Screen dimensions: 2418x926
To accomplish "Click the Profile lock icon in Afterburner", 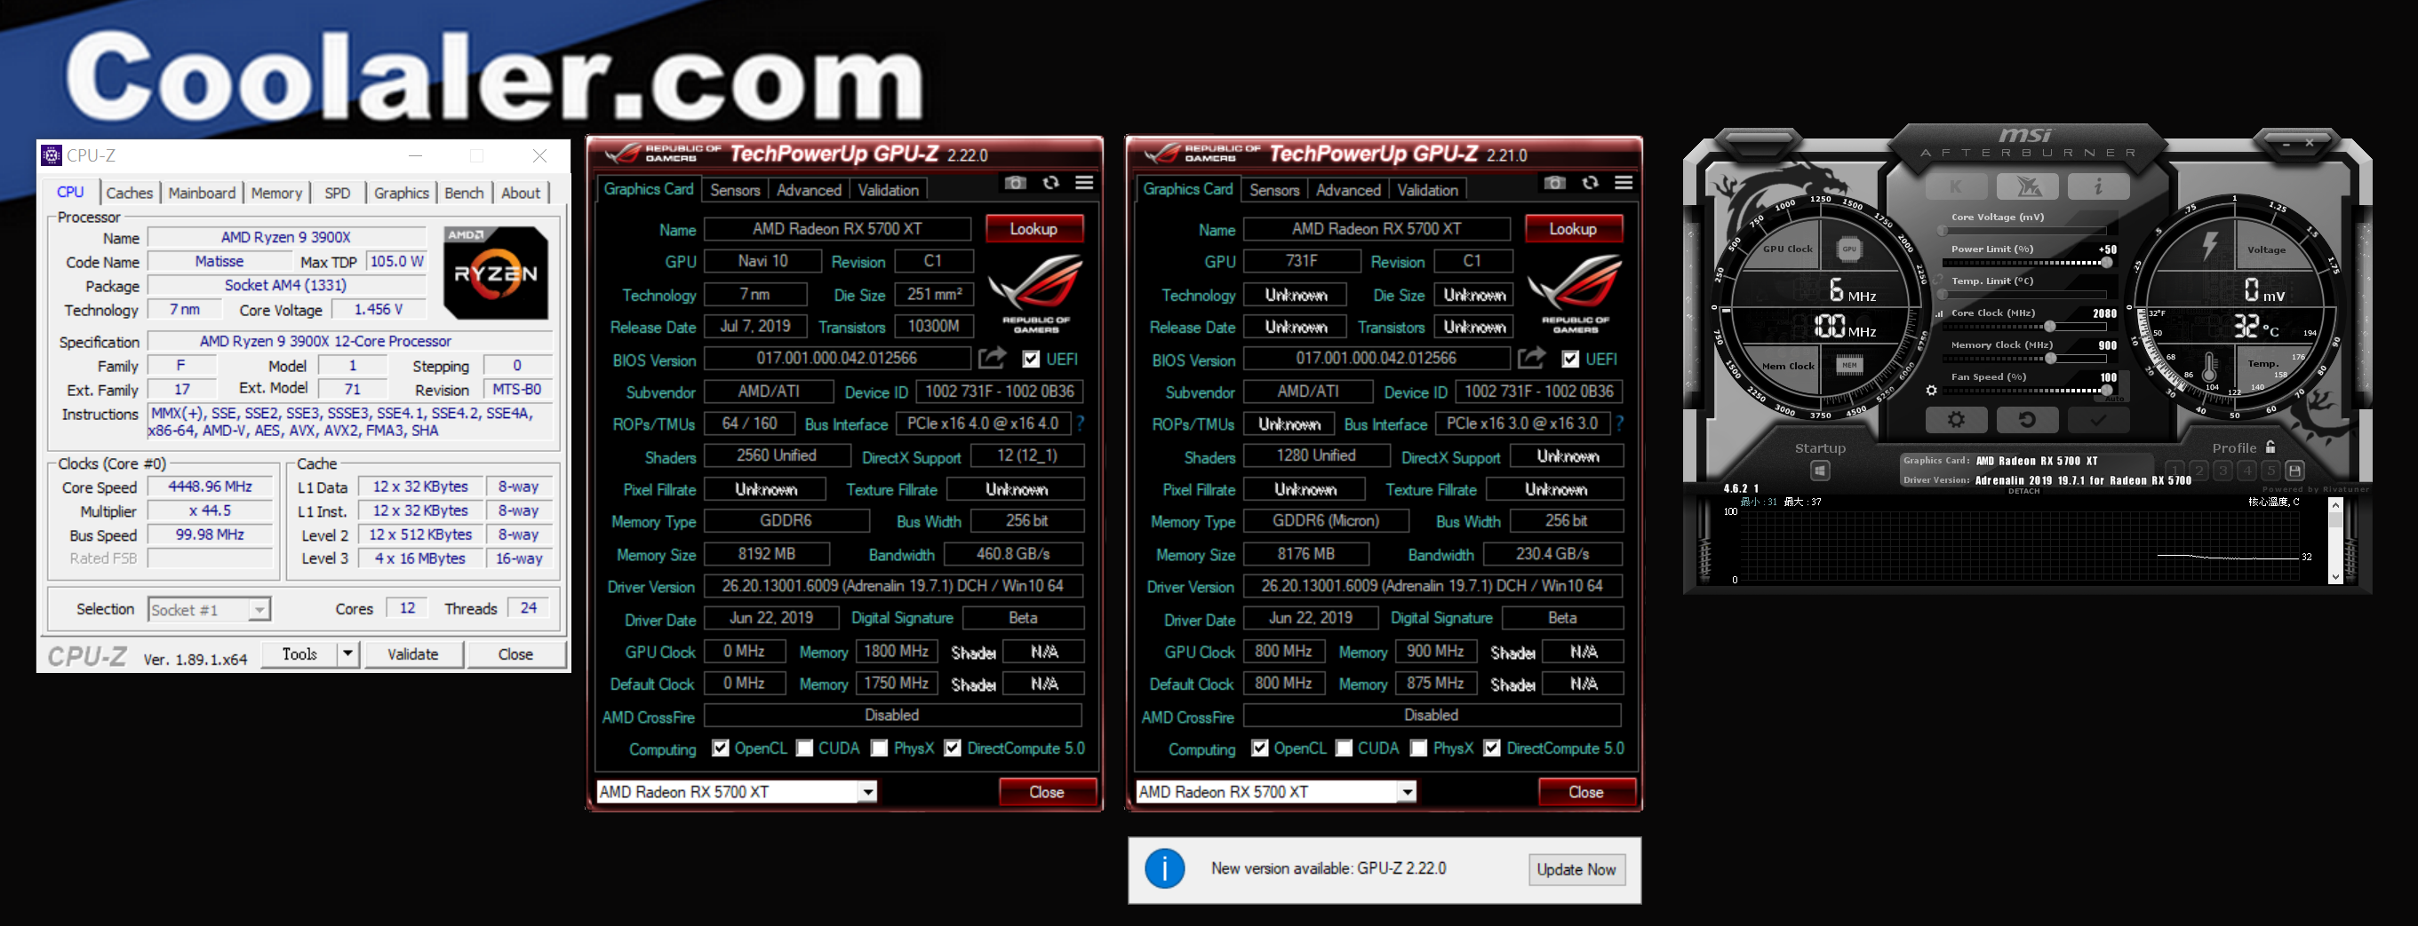I will (2270, 447).
